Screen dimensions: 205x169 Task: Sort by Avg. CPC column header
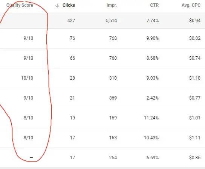(x=191, y=5)
